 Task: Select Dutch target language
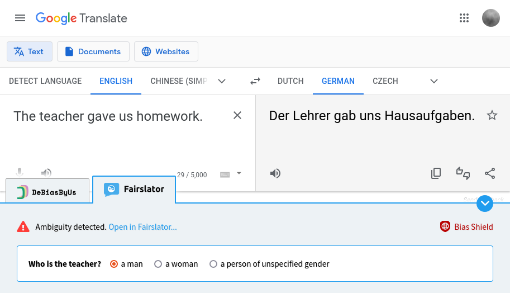[290, 81]
